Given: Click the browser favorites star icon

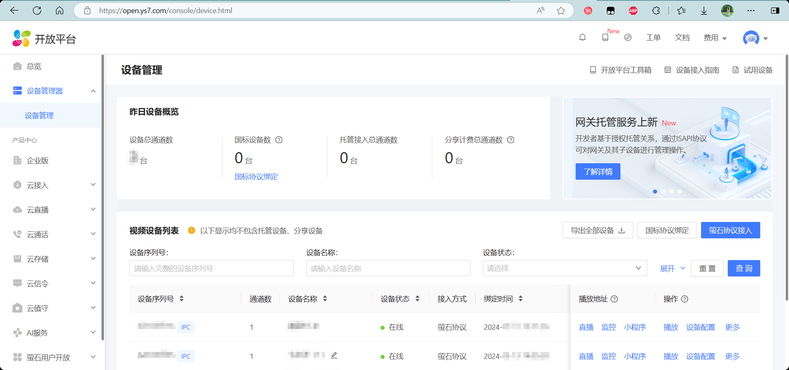Looking at the screenshot, I should 561,11.
